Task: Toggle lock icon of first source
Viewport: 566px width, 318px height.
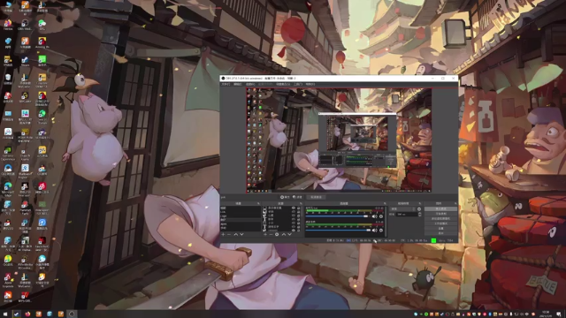Action: tap(298, 208)
